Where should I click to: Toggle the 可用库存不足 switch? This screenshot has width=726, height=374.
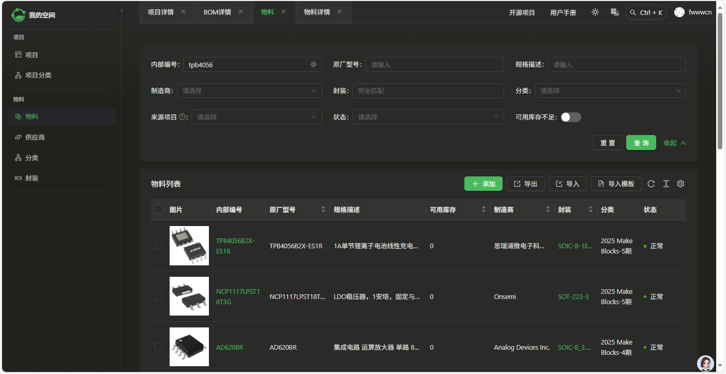point(571,117)
